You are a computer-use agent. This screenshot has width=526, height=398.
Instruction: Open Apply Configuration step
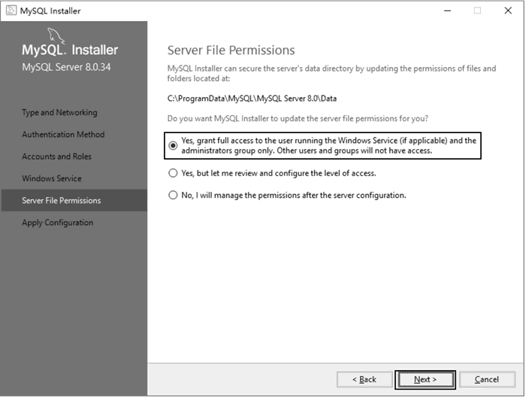tap(58, 223)
